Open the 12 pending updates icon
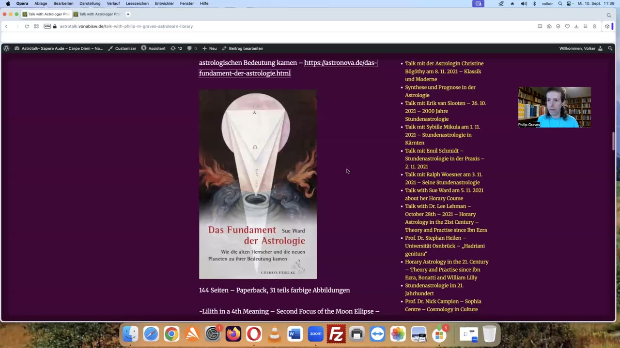Image resolution: width=620 pixels, height=348 pixels. tap(176, 48)
